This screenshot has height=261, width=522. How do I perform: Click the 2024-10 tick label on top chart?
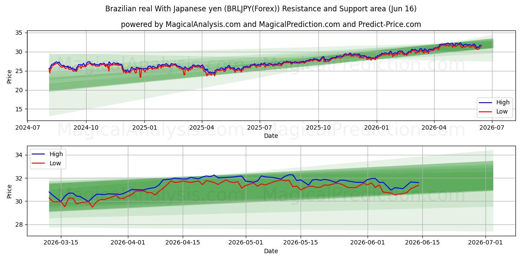[86, 127]
